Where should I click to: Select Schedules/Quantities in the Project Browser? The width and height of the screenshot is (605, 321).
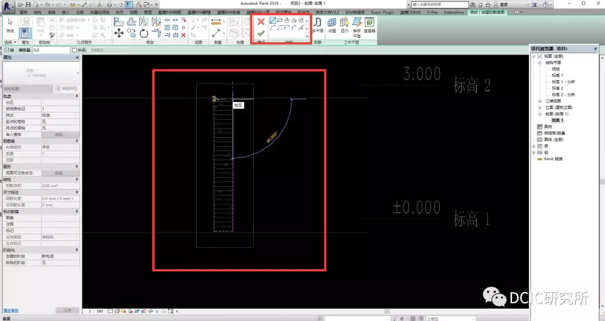click(554, 133)
